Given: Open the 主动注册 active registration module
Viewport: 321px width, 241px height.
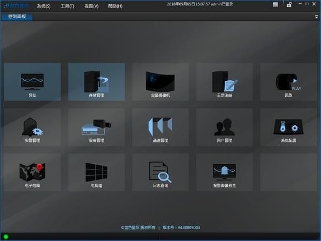Looking at the screenshot, I should coord(224,82).
